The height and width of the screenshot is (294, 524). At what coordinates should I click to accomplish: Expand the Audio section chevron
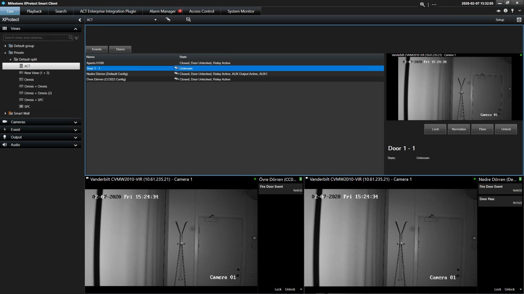76,145
